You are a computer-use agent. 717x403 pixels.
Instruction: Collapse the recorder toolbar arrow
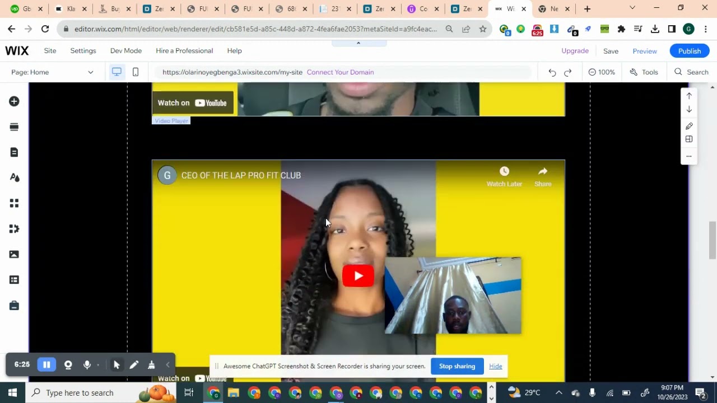(x=167, y=365)
